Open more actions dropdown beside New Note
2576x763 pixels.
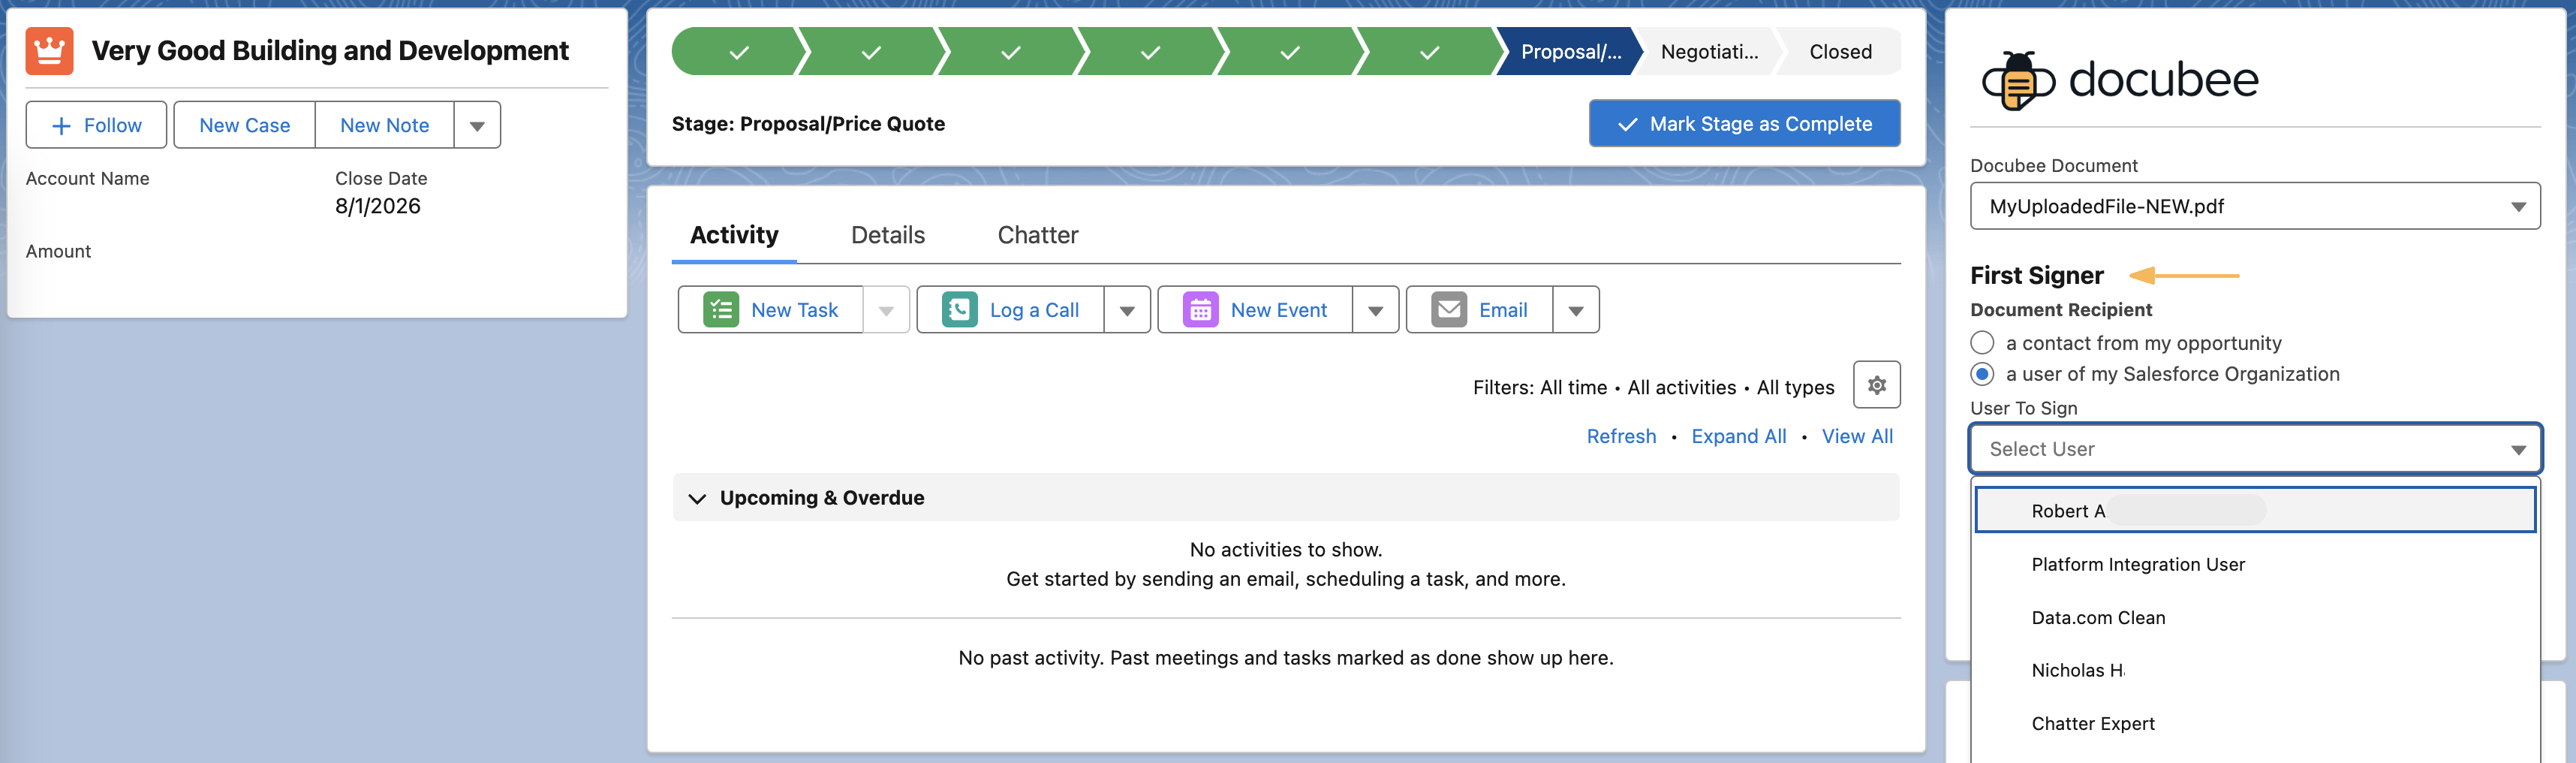[477, 125]
